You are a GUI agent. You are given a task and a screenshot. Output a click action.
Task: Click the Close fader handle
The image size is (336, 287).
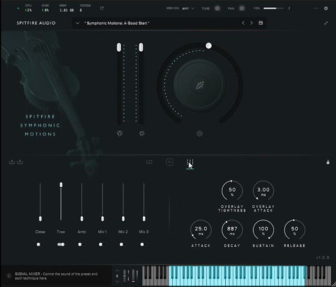tap(40, 219)
